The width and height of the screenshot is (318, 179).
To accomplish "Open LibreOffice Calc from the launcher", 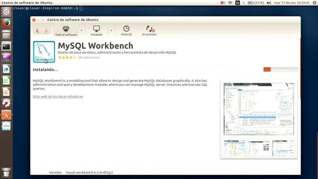I will 6,81.
